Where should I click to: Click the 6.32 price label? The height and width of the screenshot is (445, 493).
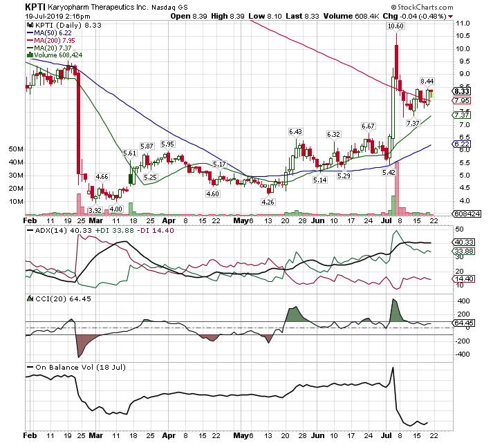pyautogui.click(x=333, y=135)
